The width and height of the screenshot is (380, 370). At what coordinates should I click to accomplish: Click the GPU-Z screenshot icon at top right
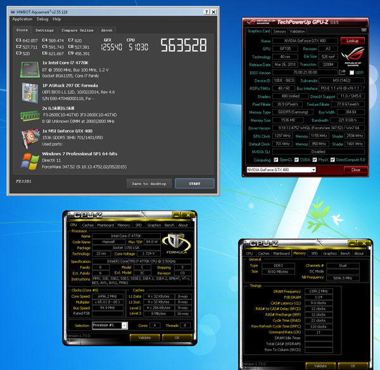coord(364,30)
